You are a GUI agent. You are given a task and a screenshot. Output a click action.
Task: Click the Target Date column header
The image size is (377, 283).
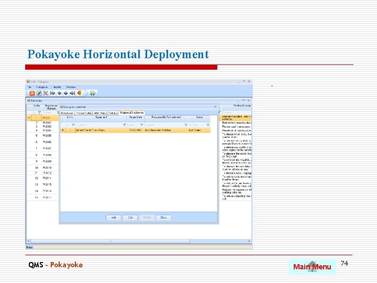pos(136,118)
